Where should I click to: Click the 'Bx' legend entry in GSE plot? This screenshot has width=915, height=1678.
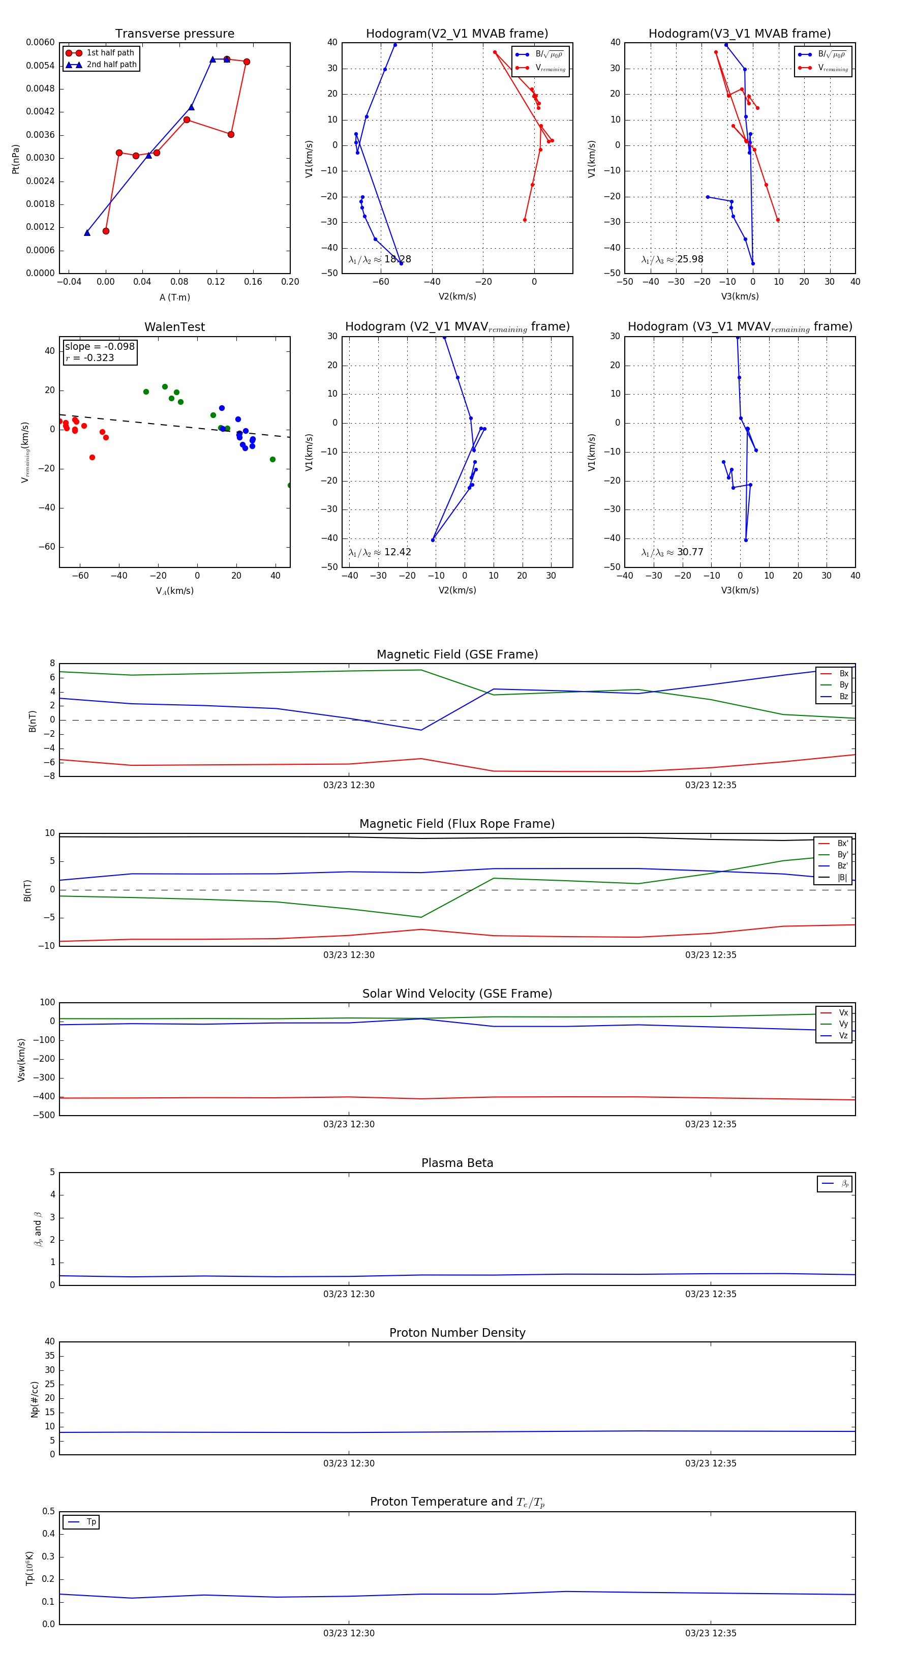834,674
